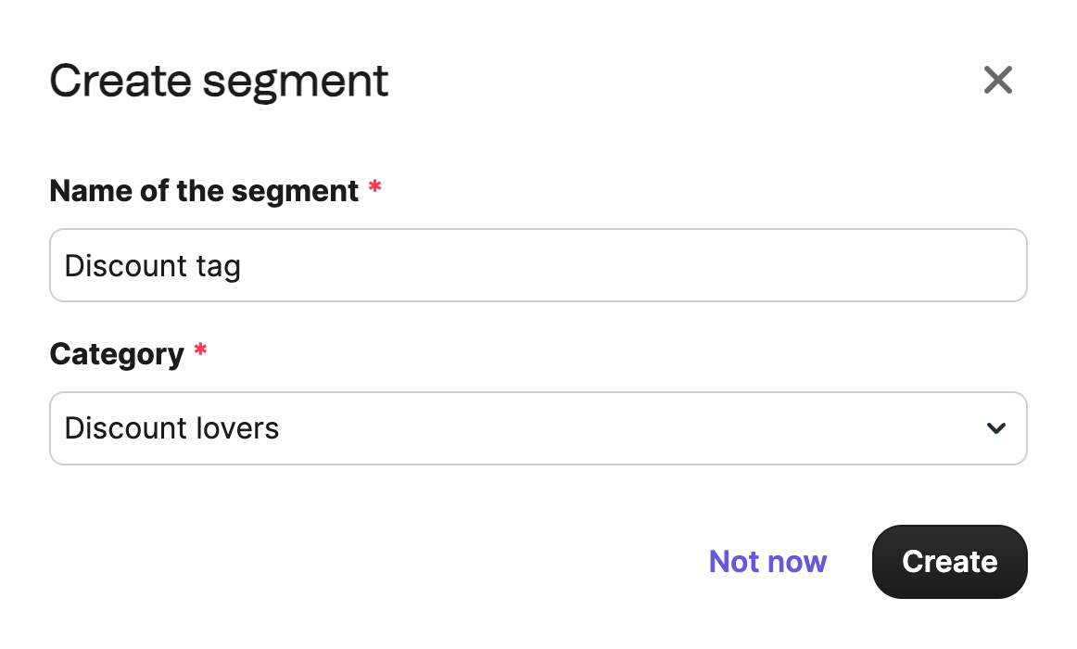1077x649 pixels.
Task: Select the text Discount tag
Action: [x=152, y=265]
